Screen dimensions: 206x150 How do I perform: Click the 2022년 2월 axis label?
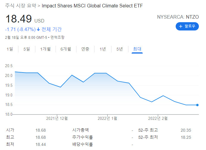(158, 118)
